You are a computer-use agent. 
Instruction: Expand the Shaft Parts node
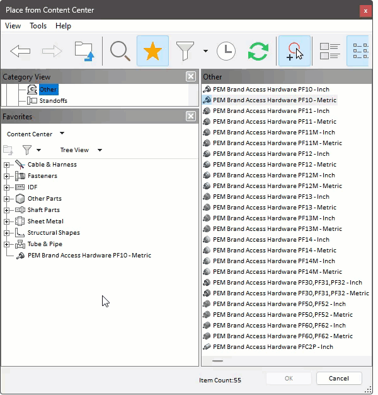[x=6, y=210]
